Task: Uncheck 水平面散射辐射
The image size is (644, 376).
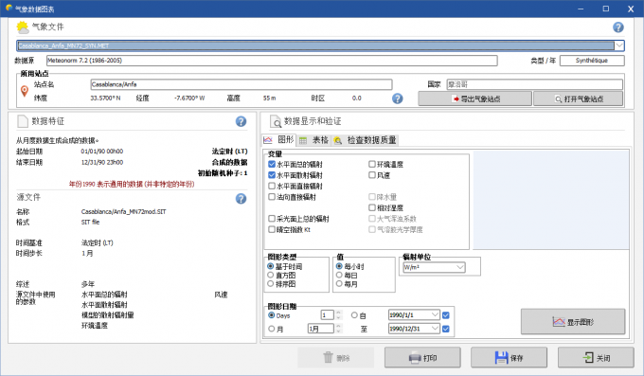Action: (272, 175)
